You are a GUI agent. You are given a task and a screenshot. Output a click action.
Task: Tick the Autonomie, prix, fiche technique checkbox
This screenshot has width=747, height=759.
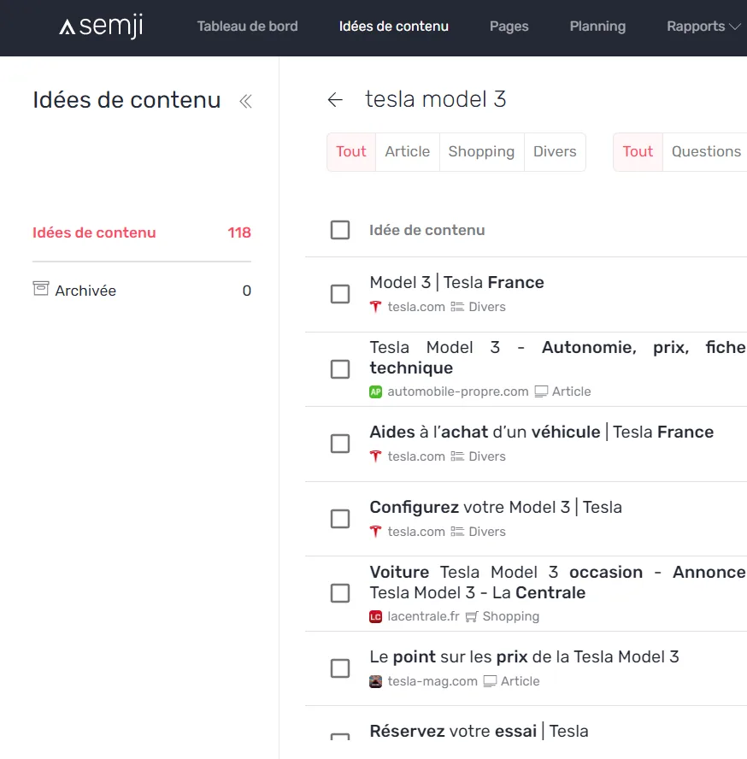pos(340,369)
